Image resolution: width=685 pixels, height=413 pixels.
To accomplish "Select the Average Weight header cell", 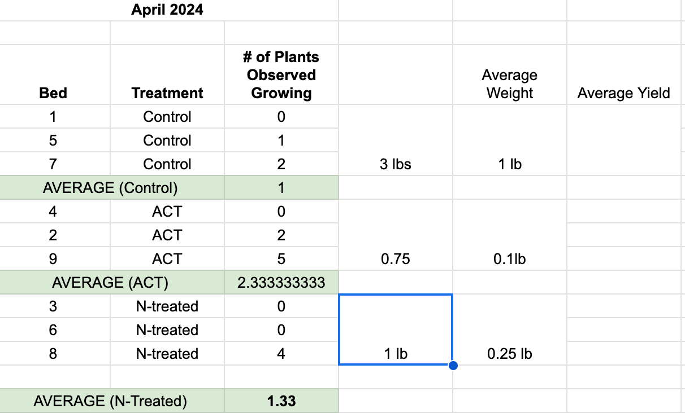I will point(509,84).
